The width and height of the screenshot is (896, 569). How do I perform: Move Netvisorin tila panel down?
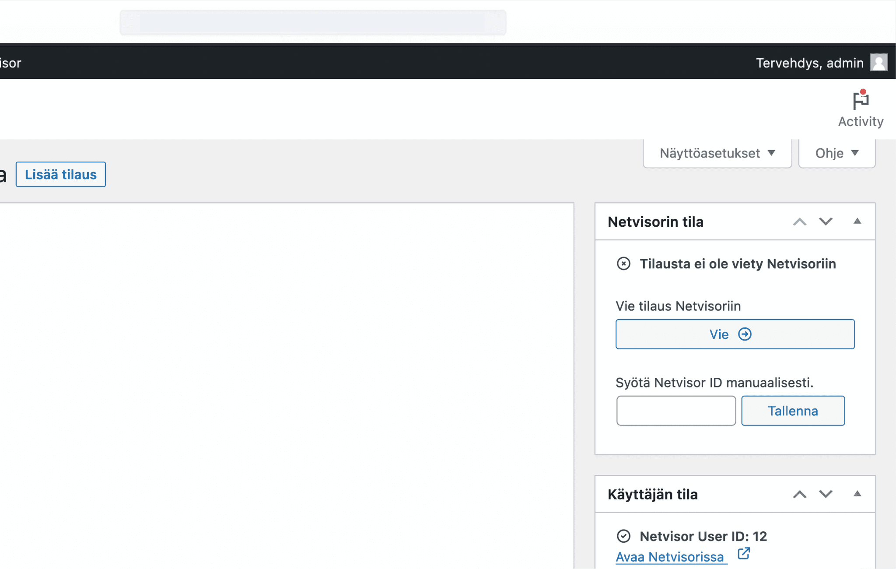[x=826, y=222]
